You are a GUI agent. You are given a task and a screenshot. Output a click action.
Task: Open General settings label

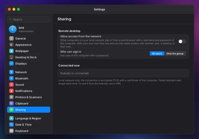click(20, 38)
